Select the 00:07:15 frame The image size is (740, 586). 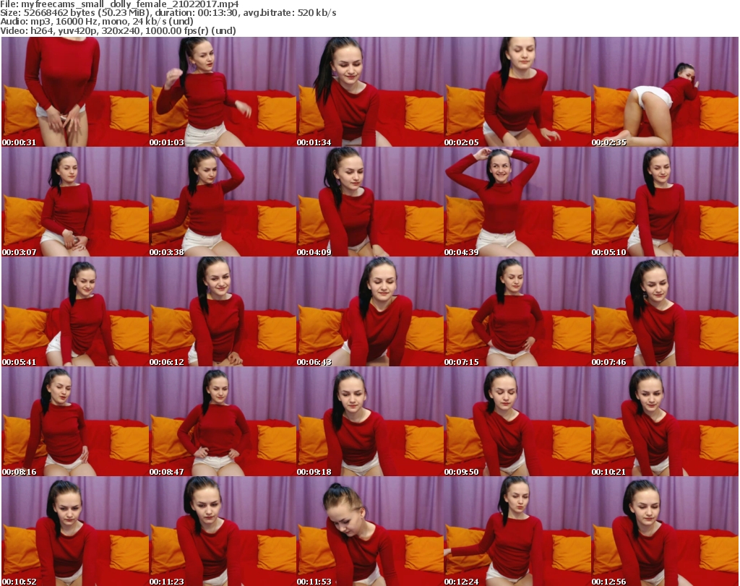pyautogui.click(x=517, y=311)
